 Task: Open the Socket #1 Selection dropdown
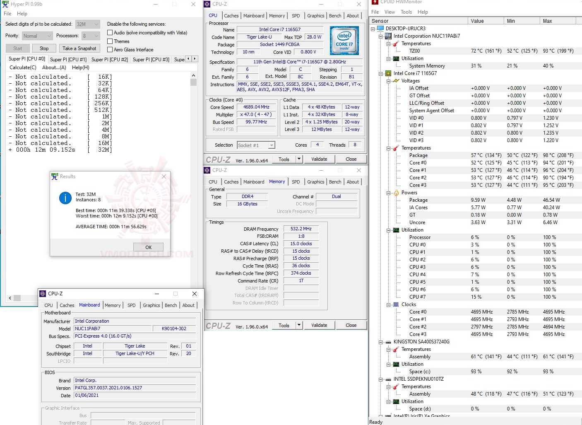tap(256, 145)
